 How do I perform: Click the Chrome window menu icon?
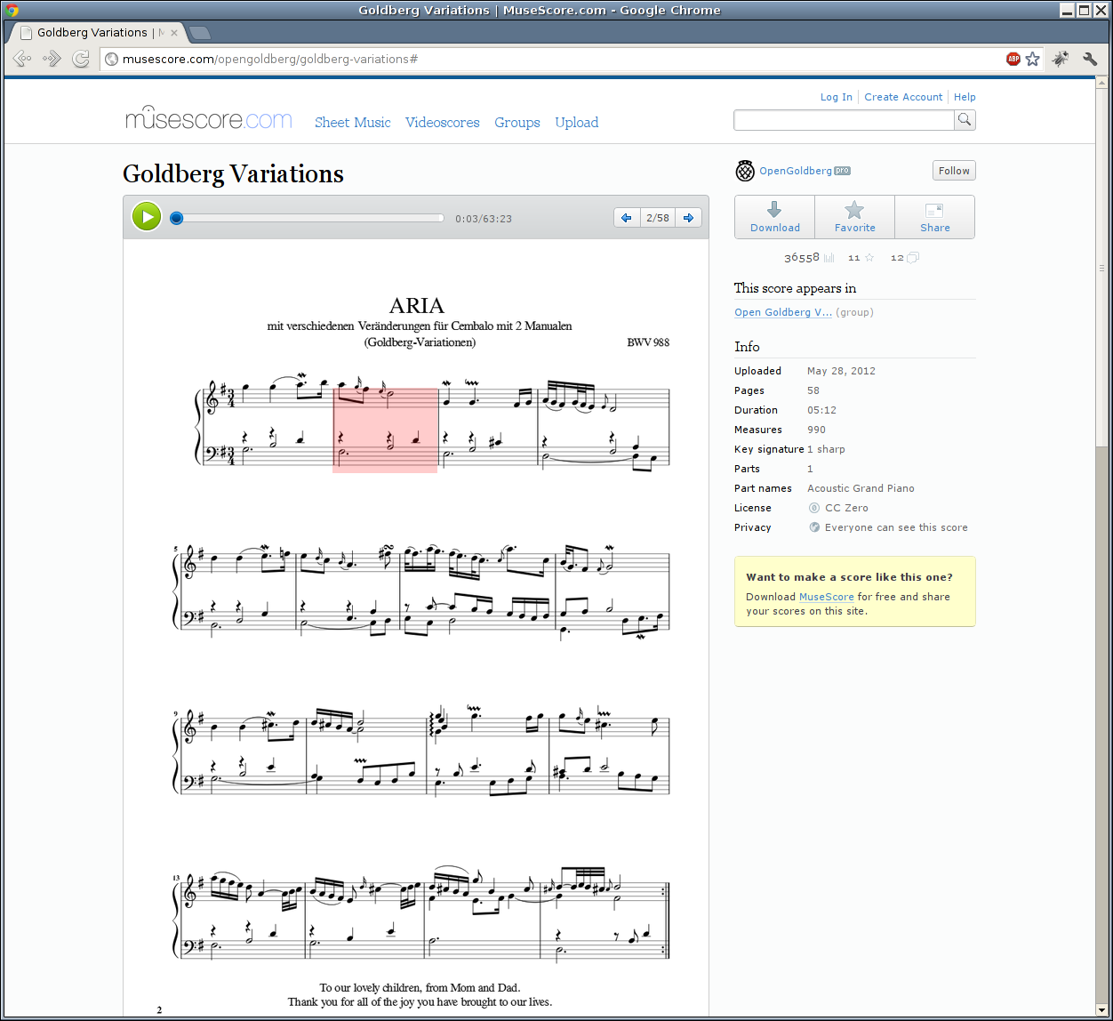coord(12,10)
